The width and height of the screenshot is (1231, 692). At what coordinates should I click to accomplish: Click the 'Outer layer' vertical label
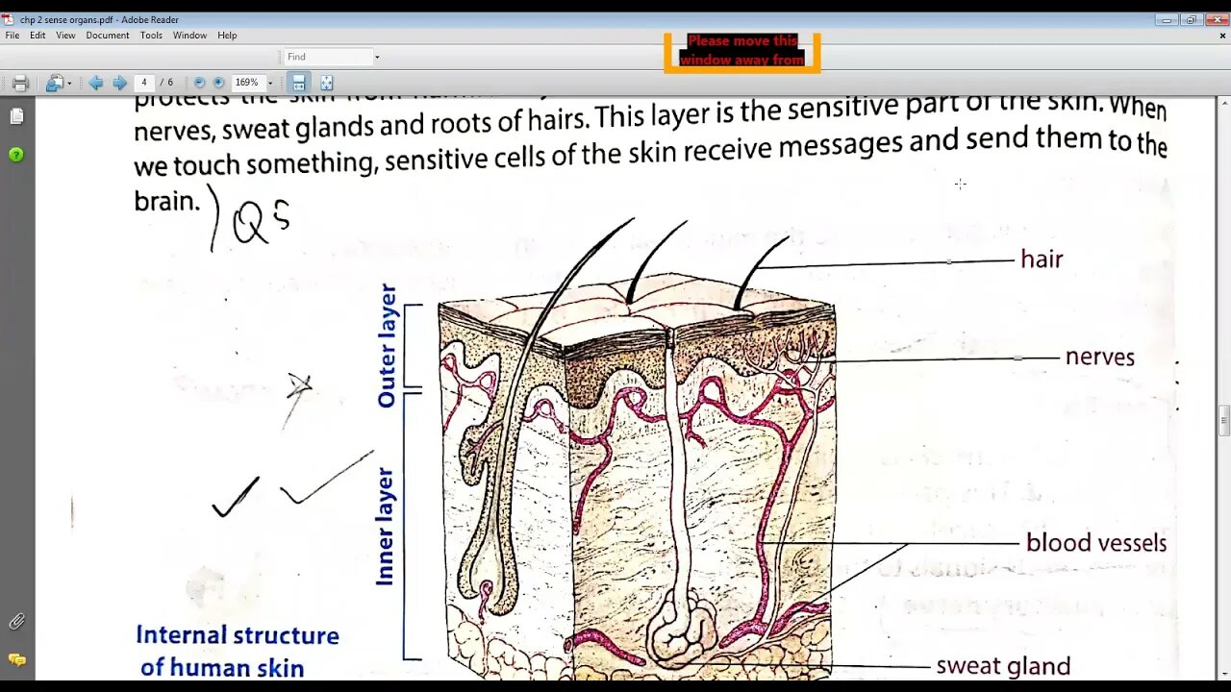tap(387, 345)
